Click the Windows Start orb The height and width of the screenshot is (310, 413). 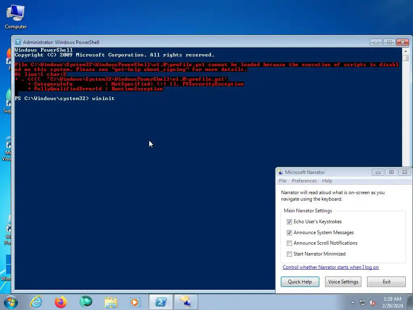coord(11,302)
